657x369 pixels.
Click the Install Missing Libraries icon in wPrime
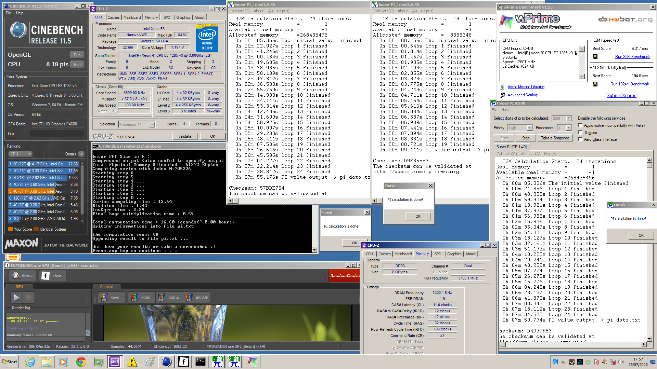tap(502, 87)
